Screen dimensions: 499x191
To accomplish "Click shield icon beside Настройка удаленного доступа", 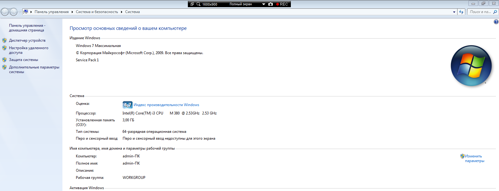I will 4,48.
